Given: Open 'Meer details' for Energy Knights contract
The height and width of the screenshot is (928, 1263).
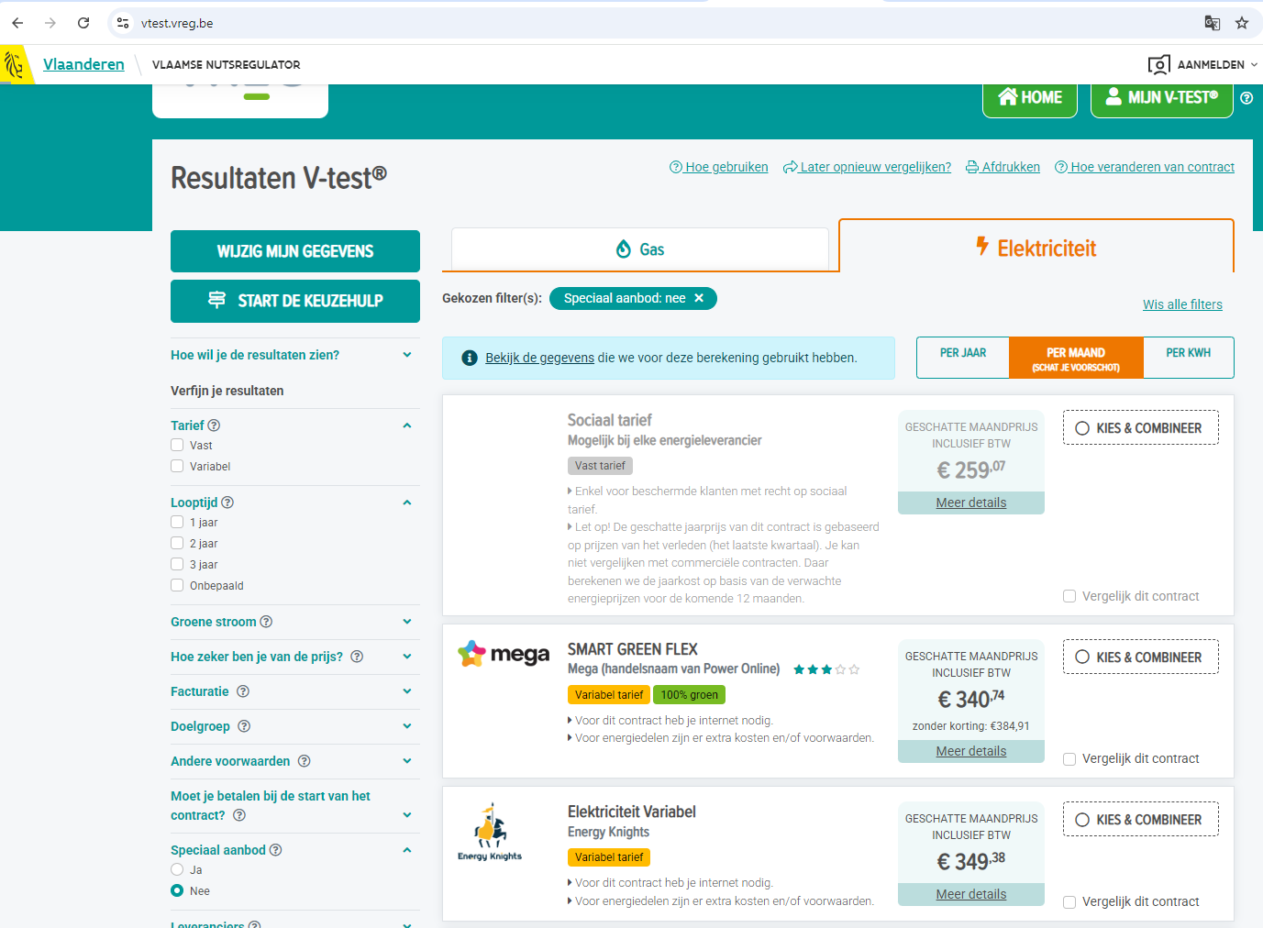Looking at the screenshot, I should [970, 894].
